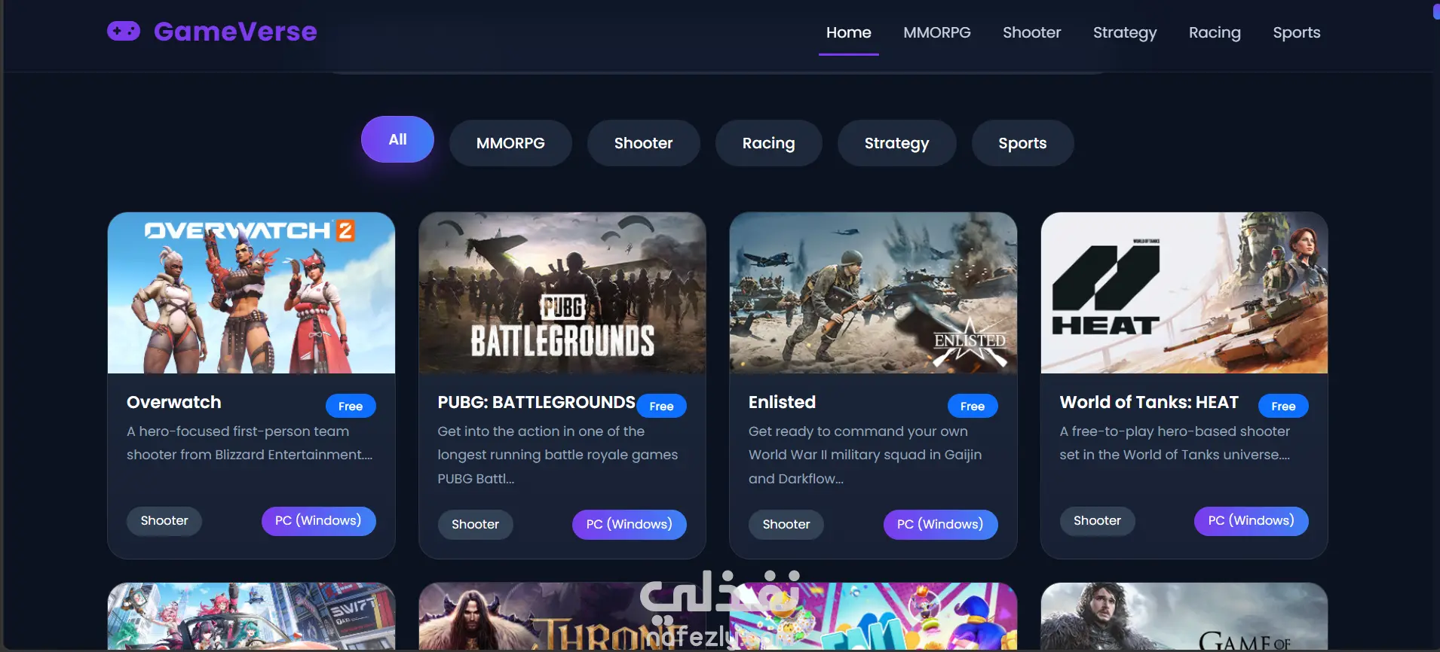1440x652 pixels.
Task: Click PC (Windows) tag on World of Tanks card
Action: click(x=1252, y=521)
